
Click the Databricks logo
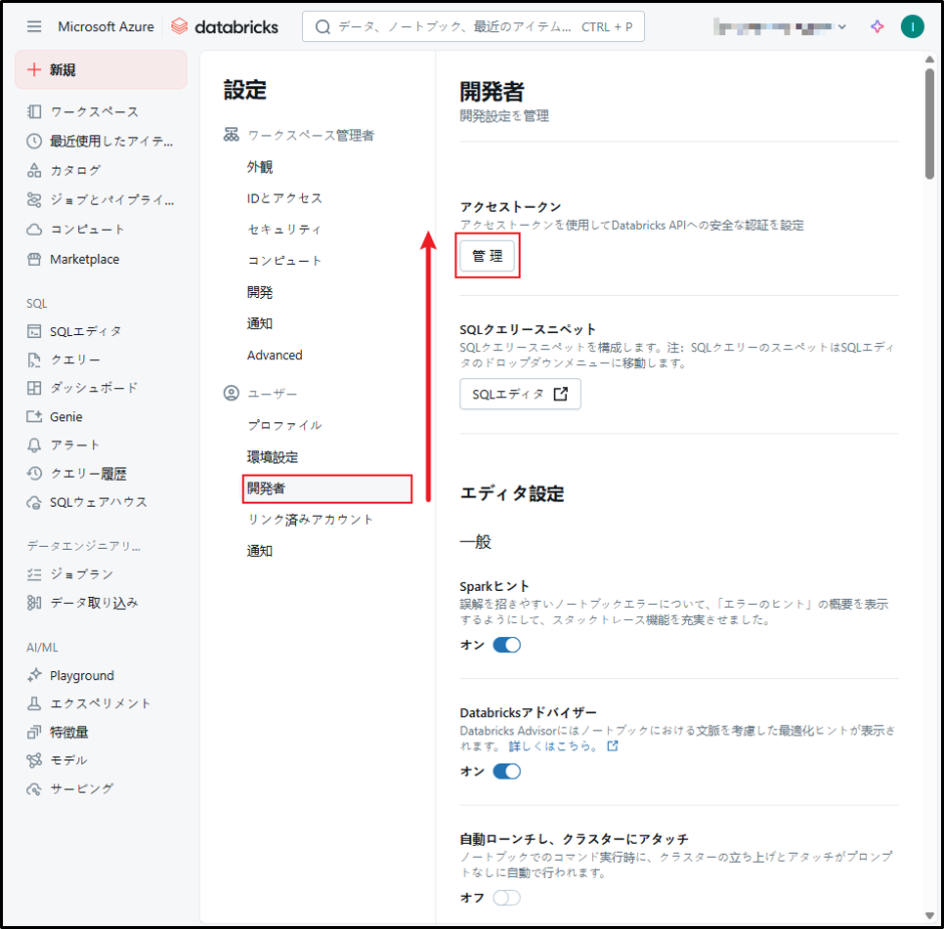[225, 26]
